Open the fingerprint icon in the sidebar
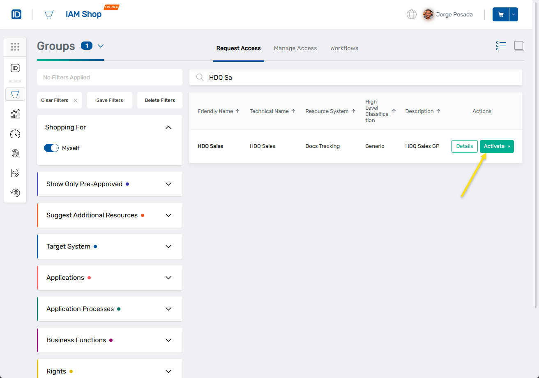539x378 pixels. point(15,153)
